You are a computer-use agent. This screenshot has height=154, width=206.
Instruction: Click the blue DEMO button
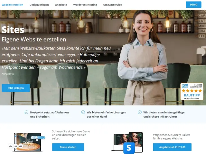(x=194, y=5)
